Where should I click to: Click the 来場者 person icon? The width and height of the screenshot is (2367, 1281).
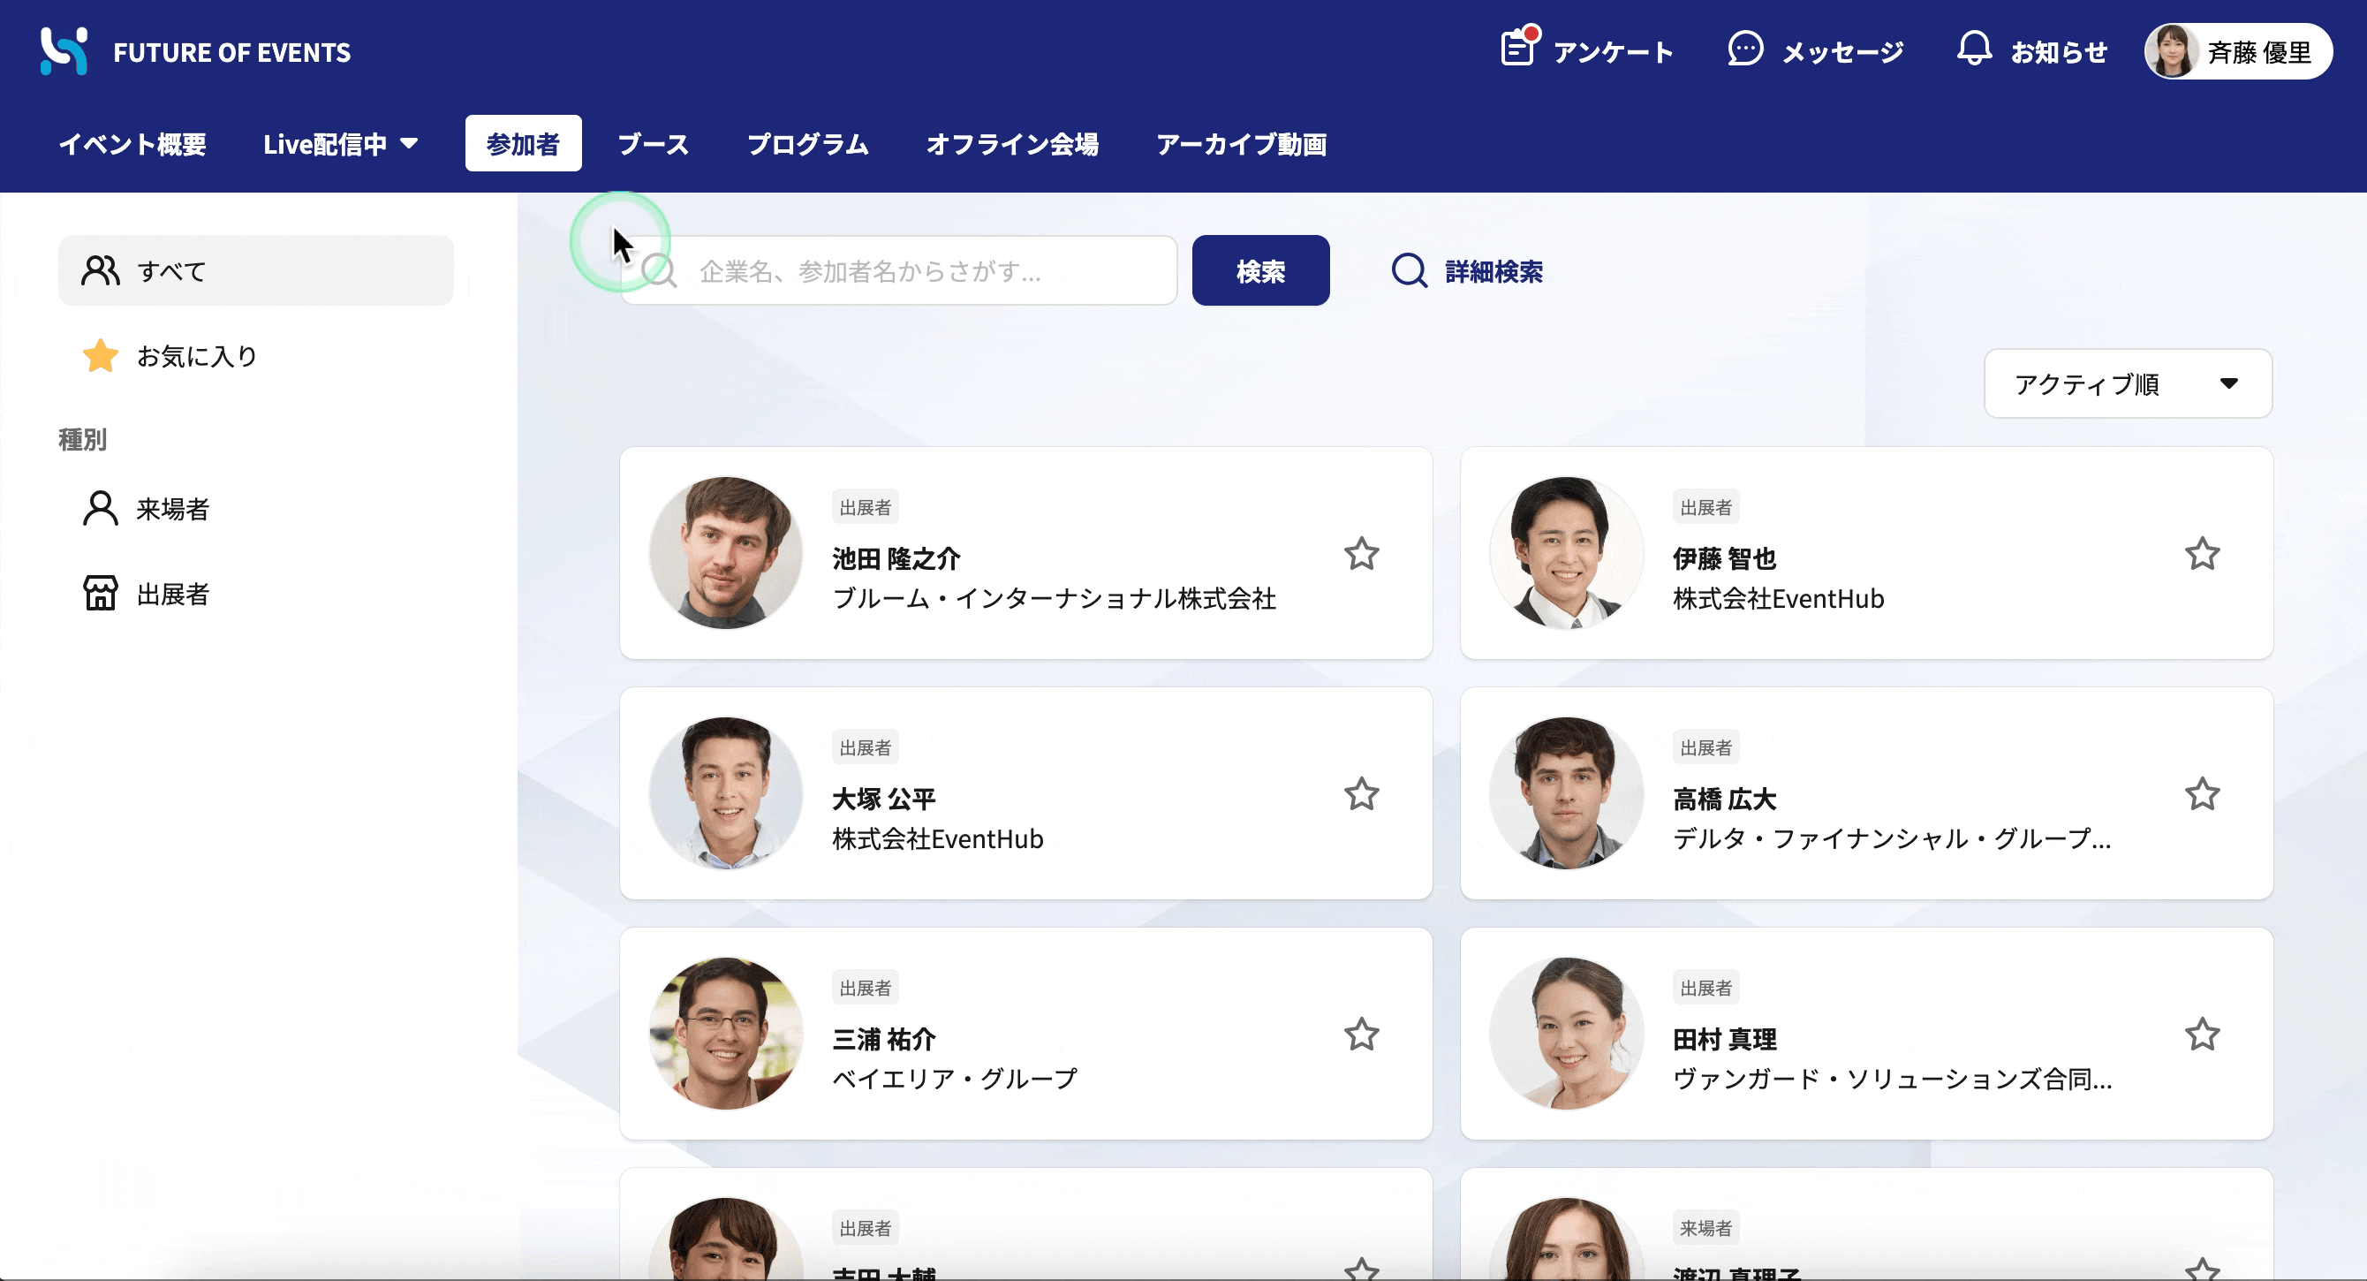coord(100,508)
